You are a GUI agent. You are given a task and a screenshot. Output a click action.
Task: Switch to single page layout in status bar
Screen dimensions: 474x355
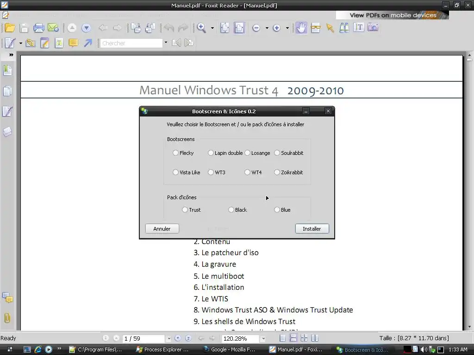tap(283, 338)
